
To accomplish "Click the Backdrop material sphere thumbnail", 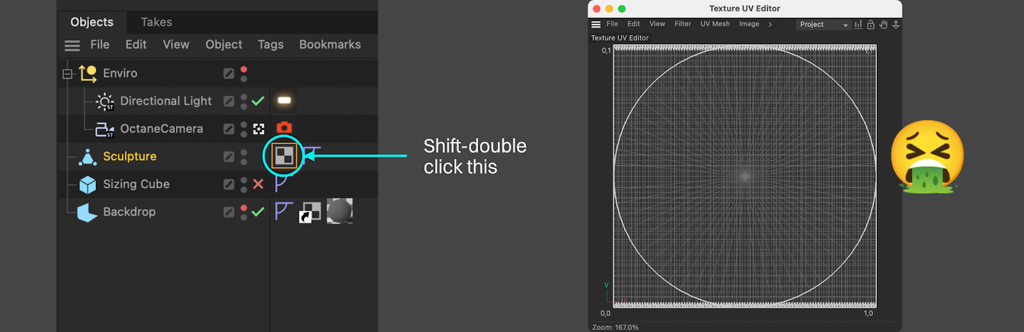I will (x=339, y=211).
